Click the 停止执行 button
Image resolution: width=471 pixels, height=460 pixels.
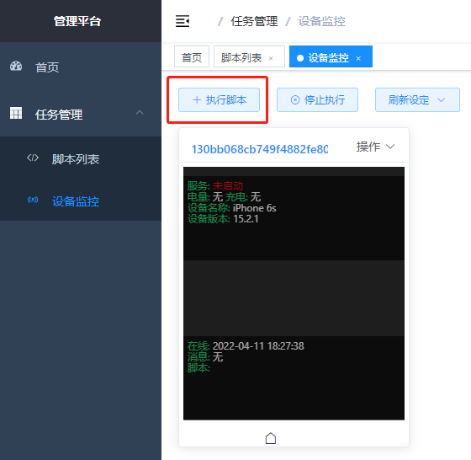pyautogui.click(x=317, y=100)
